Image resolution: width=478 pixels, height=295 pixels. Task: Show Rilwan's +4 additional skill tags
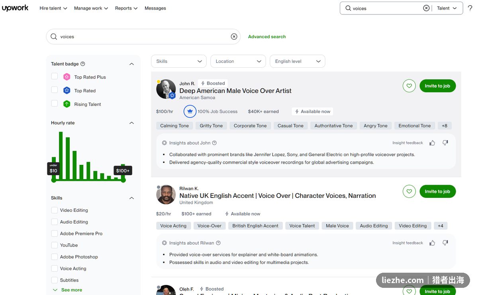pos(441,226)
